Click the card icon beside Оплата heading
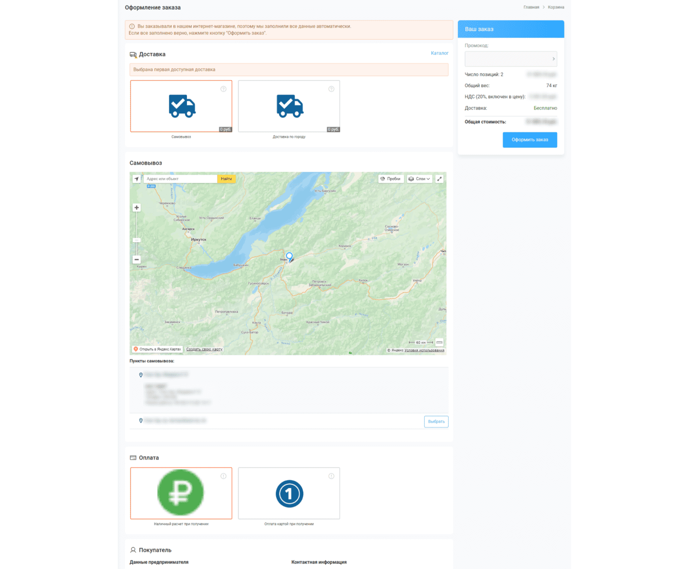The image size is (689, 569). (x=133, y=458)
